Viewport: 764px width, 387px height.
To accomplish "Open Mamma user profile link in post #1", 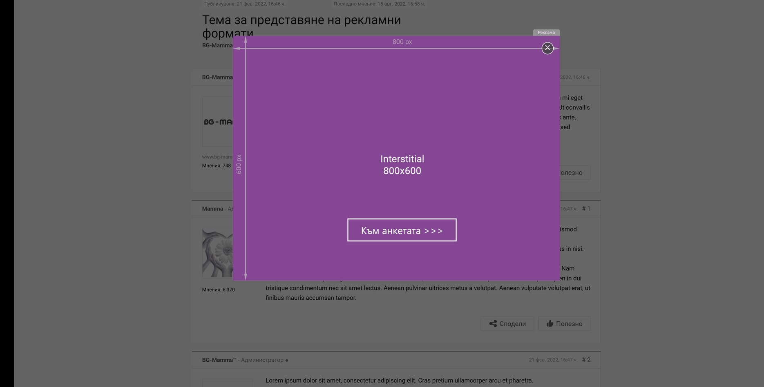I will [x=212, y=209].
